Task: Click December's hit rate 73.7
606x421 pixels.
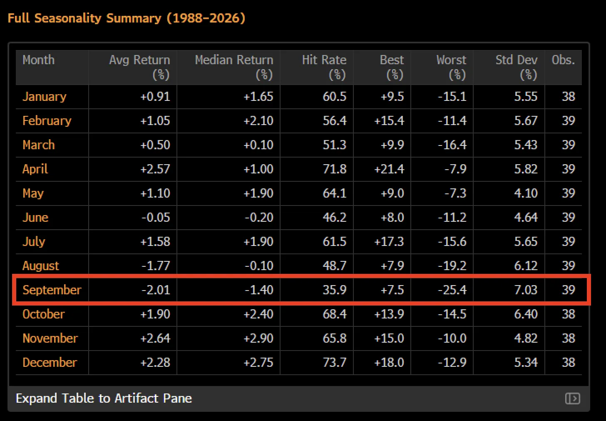Action: [335, 363]
